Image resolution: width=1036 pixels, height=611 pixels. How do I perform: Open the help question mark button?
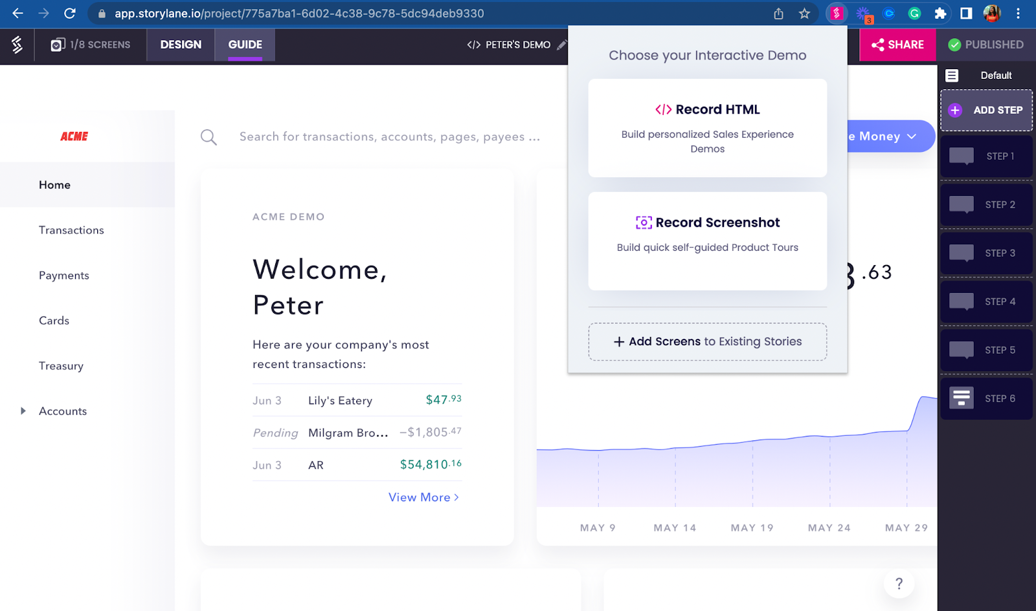click(x=899, y=584)
